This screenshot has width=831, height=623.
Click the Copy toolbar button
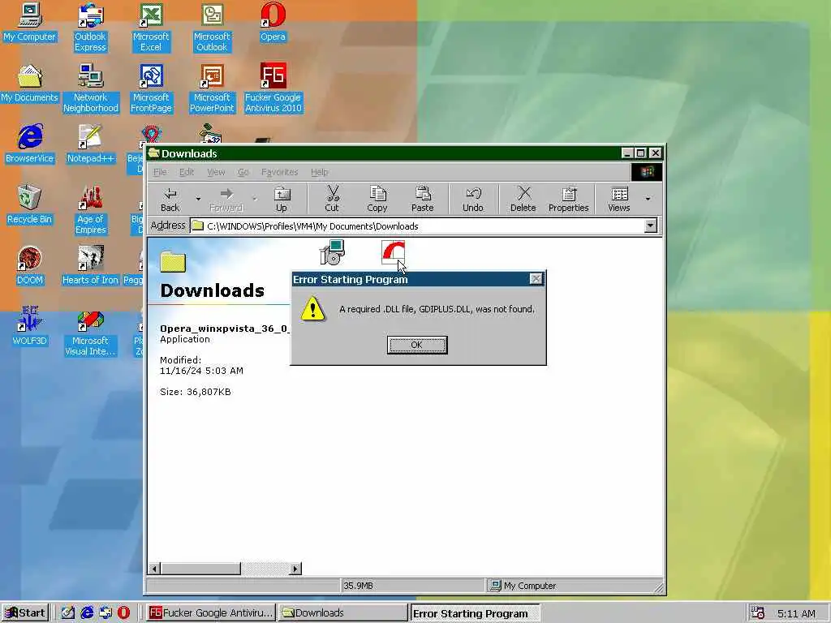pyautogui.click(x=377, y=200)
